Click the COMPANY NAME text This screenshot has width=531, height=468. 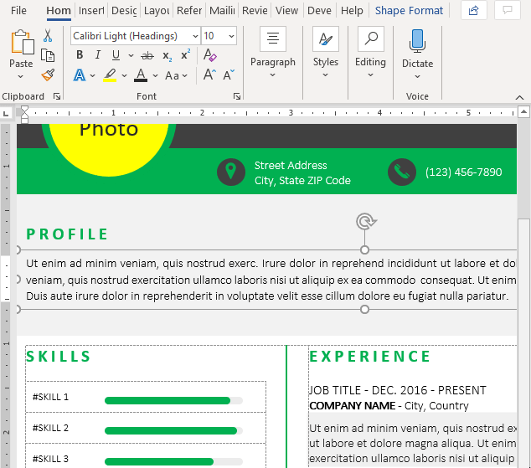[x=353, y=405]
